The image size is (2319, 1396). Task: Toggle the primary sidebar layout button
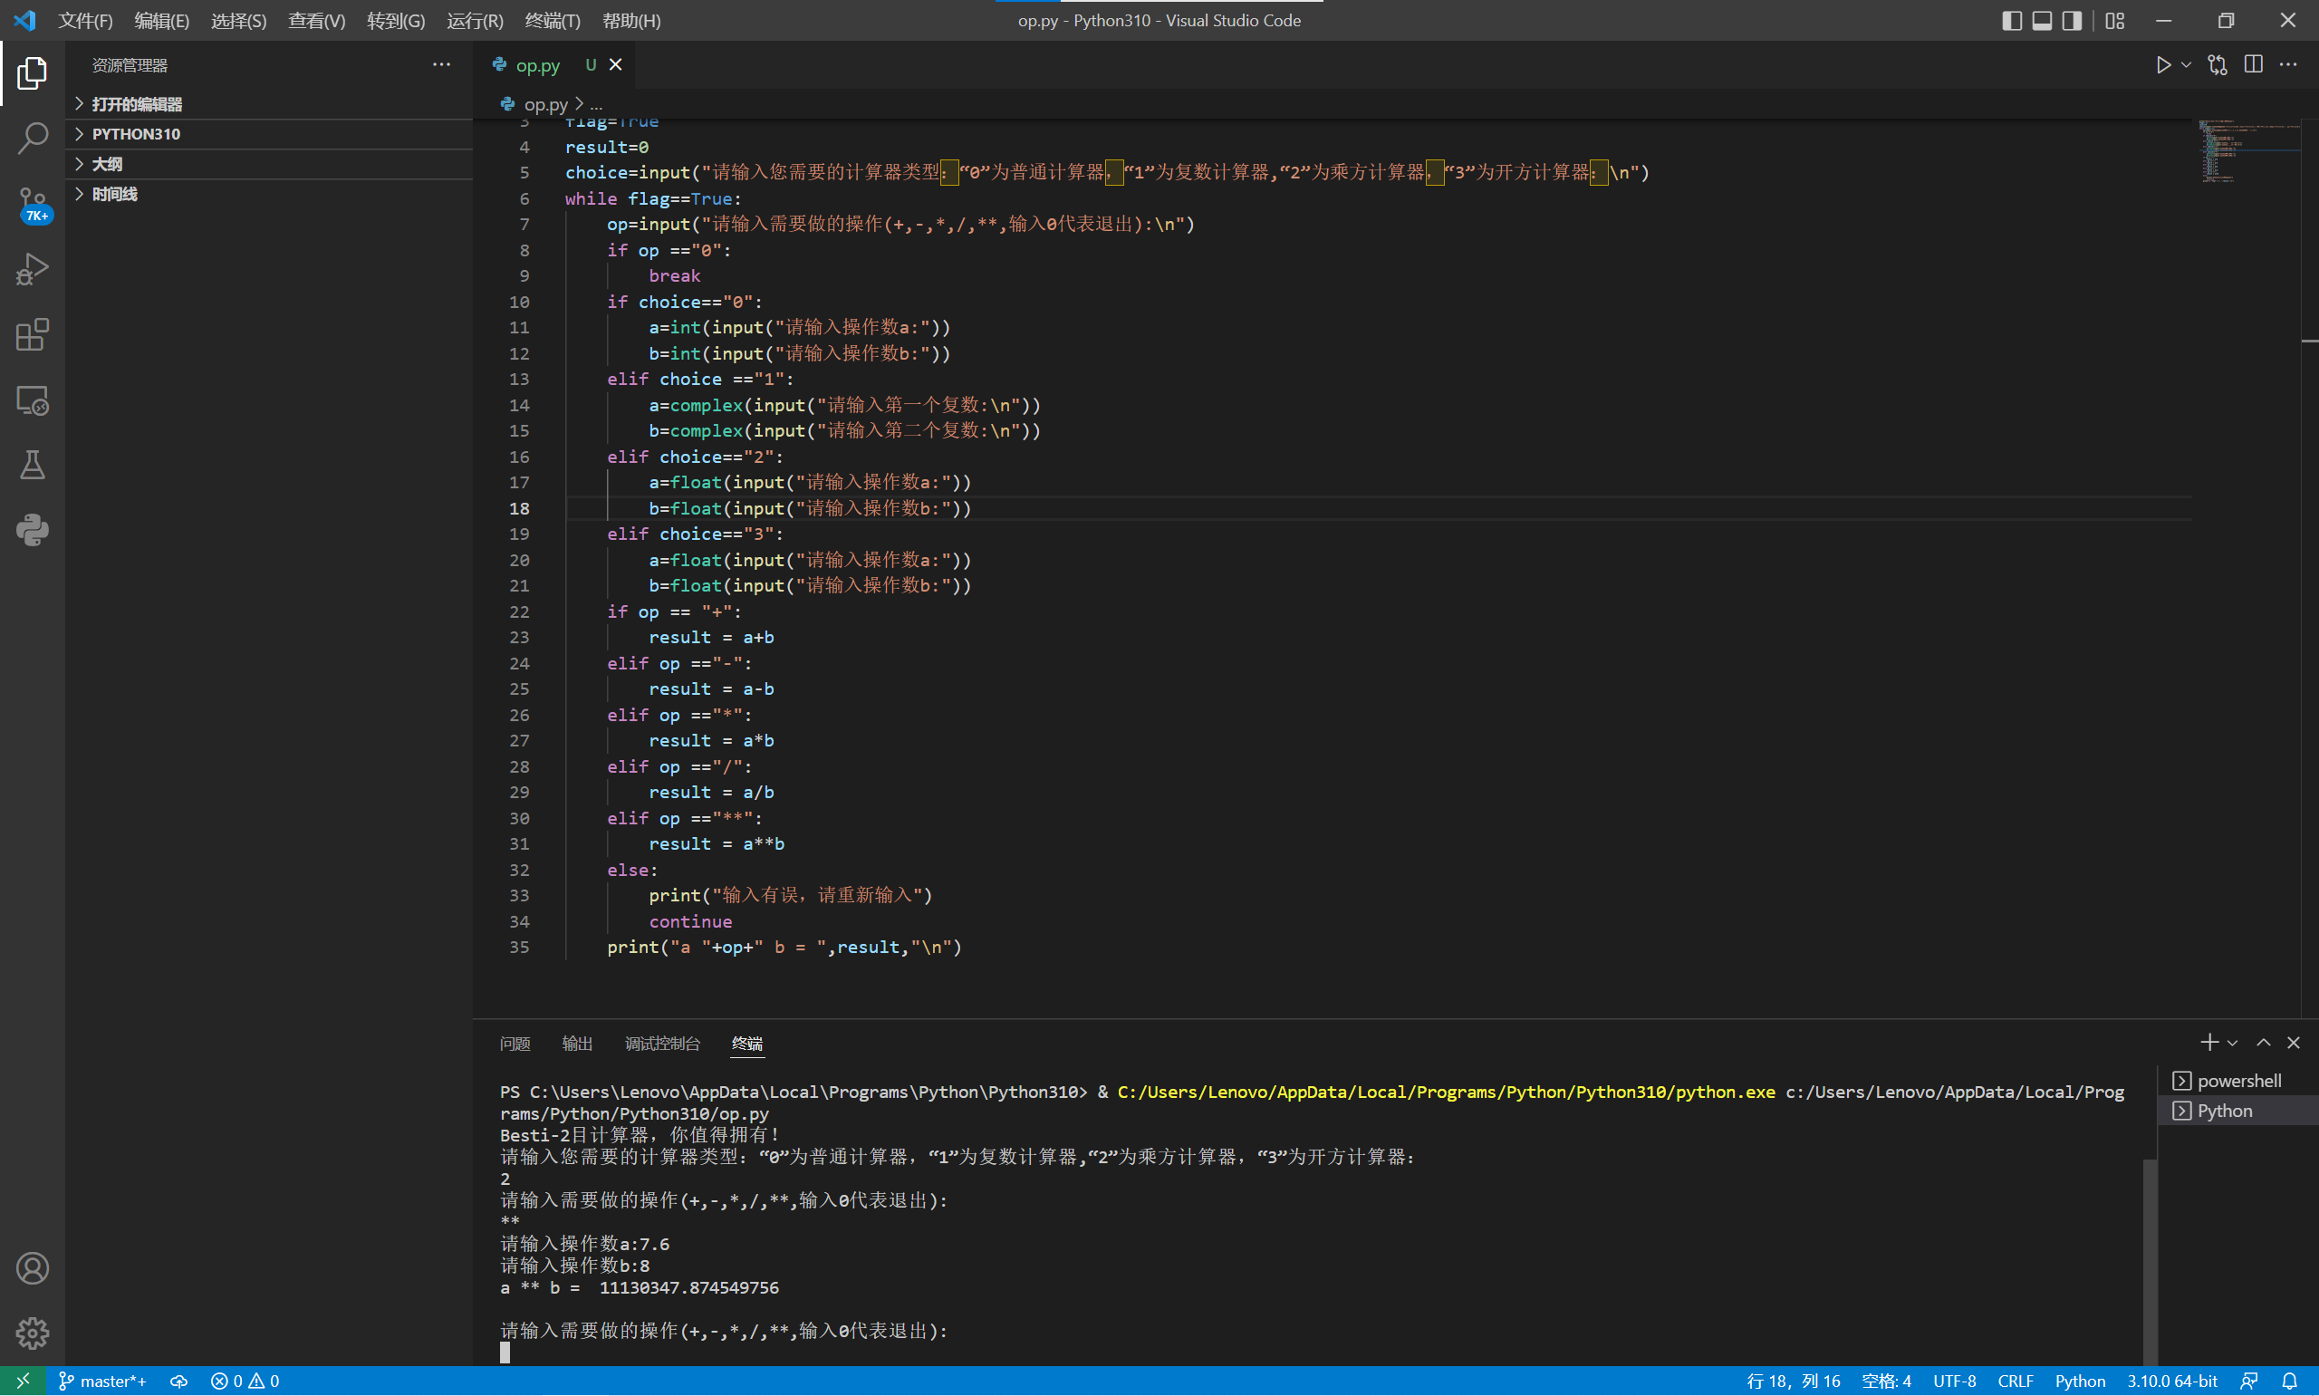(x=2012, y=21)
